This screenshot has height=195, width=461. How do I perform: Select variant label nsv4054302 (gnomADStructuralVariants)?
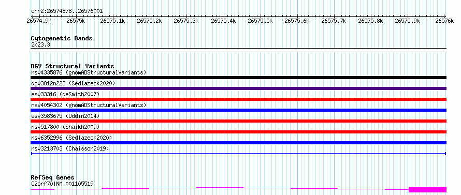pos(89,105)
